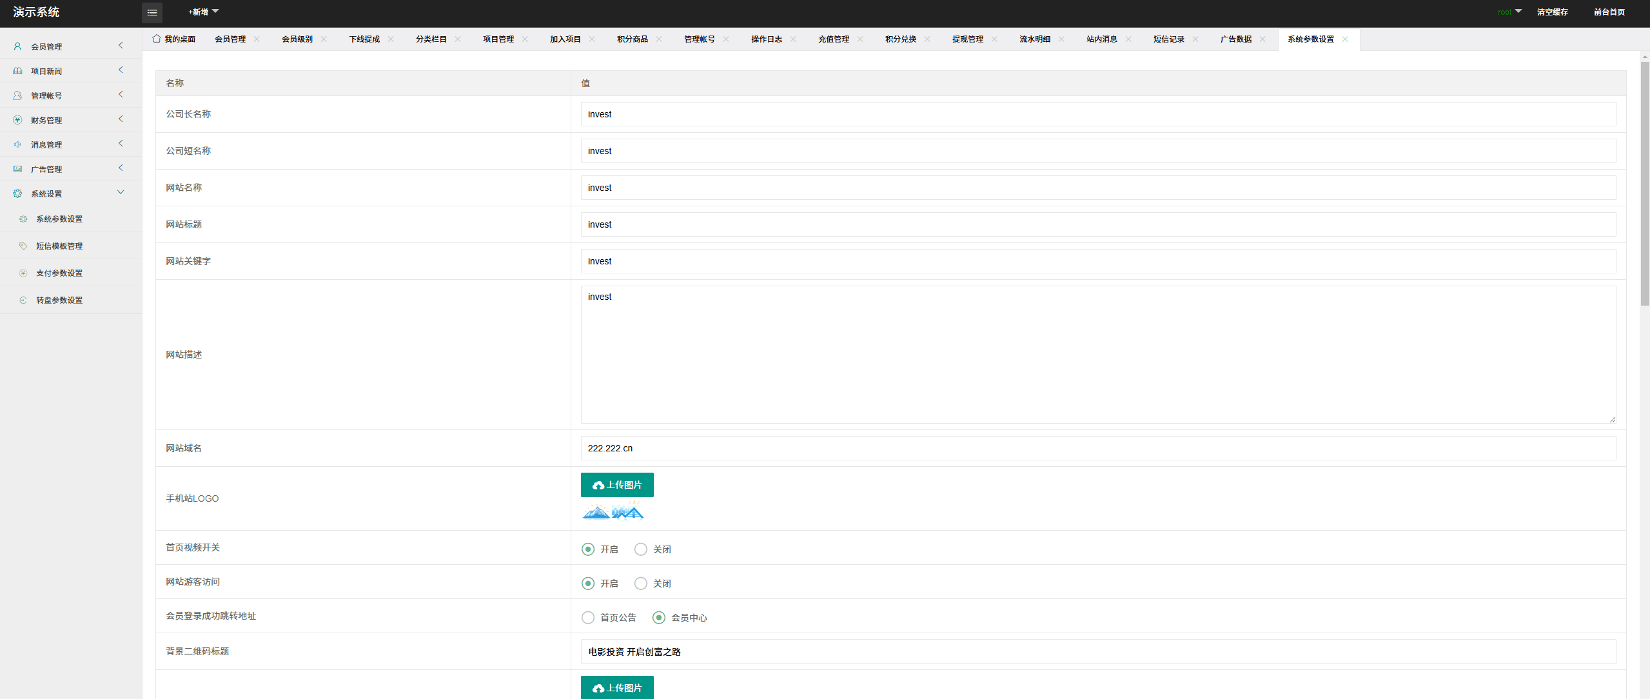The image size is (1650, 699).
Task: Open 转盘参数设置 in sidebar
Action: tap(59, 300)
